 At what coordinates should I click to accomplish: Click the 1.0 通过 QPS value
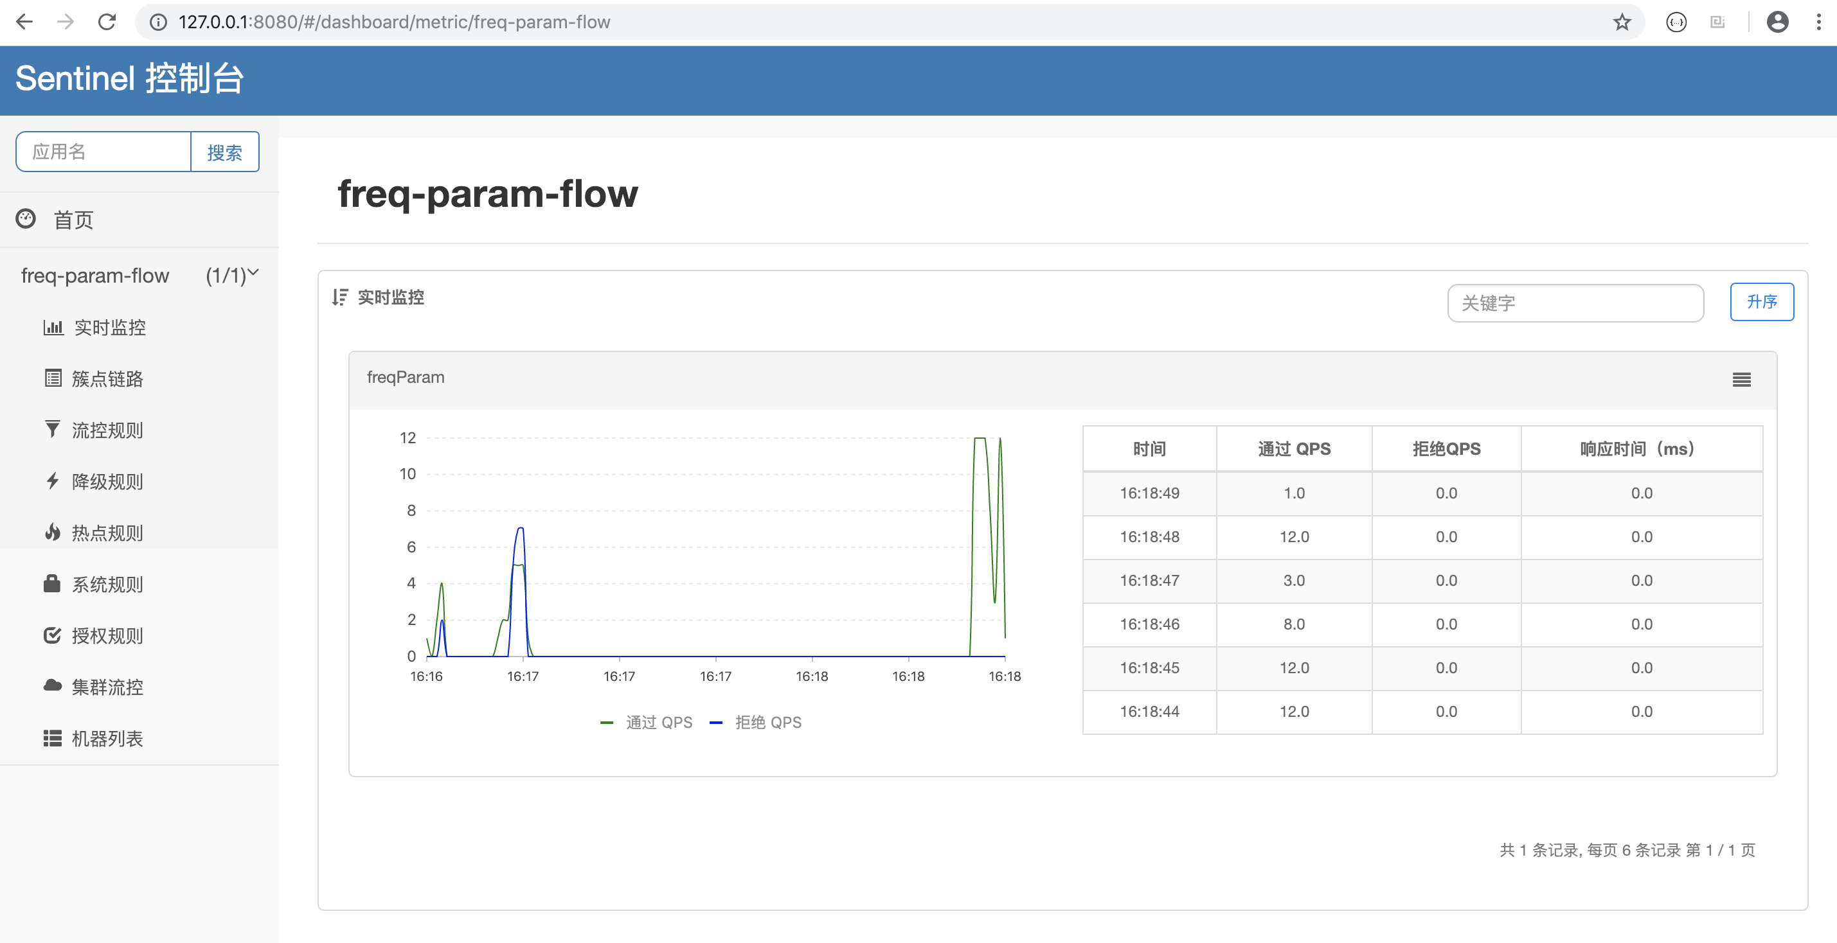coord(1295,493)
